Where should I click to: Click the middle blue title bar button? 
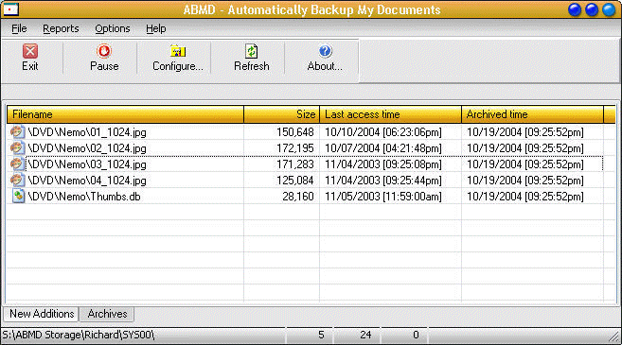592,9
